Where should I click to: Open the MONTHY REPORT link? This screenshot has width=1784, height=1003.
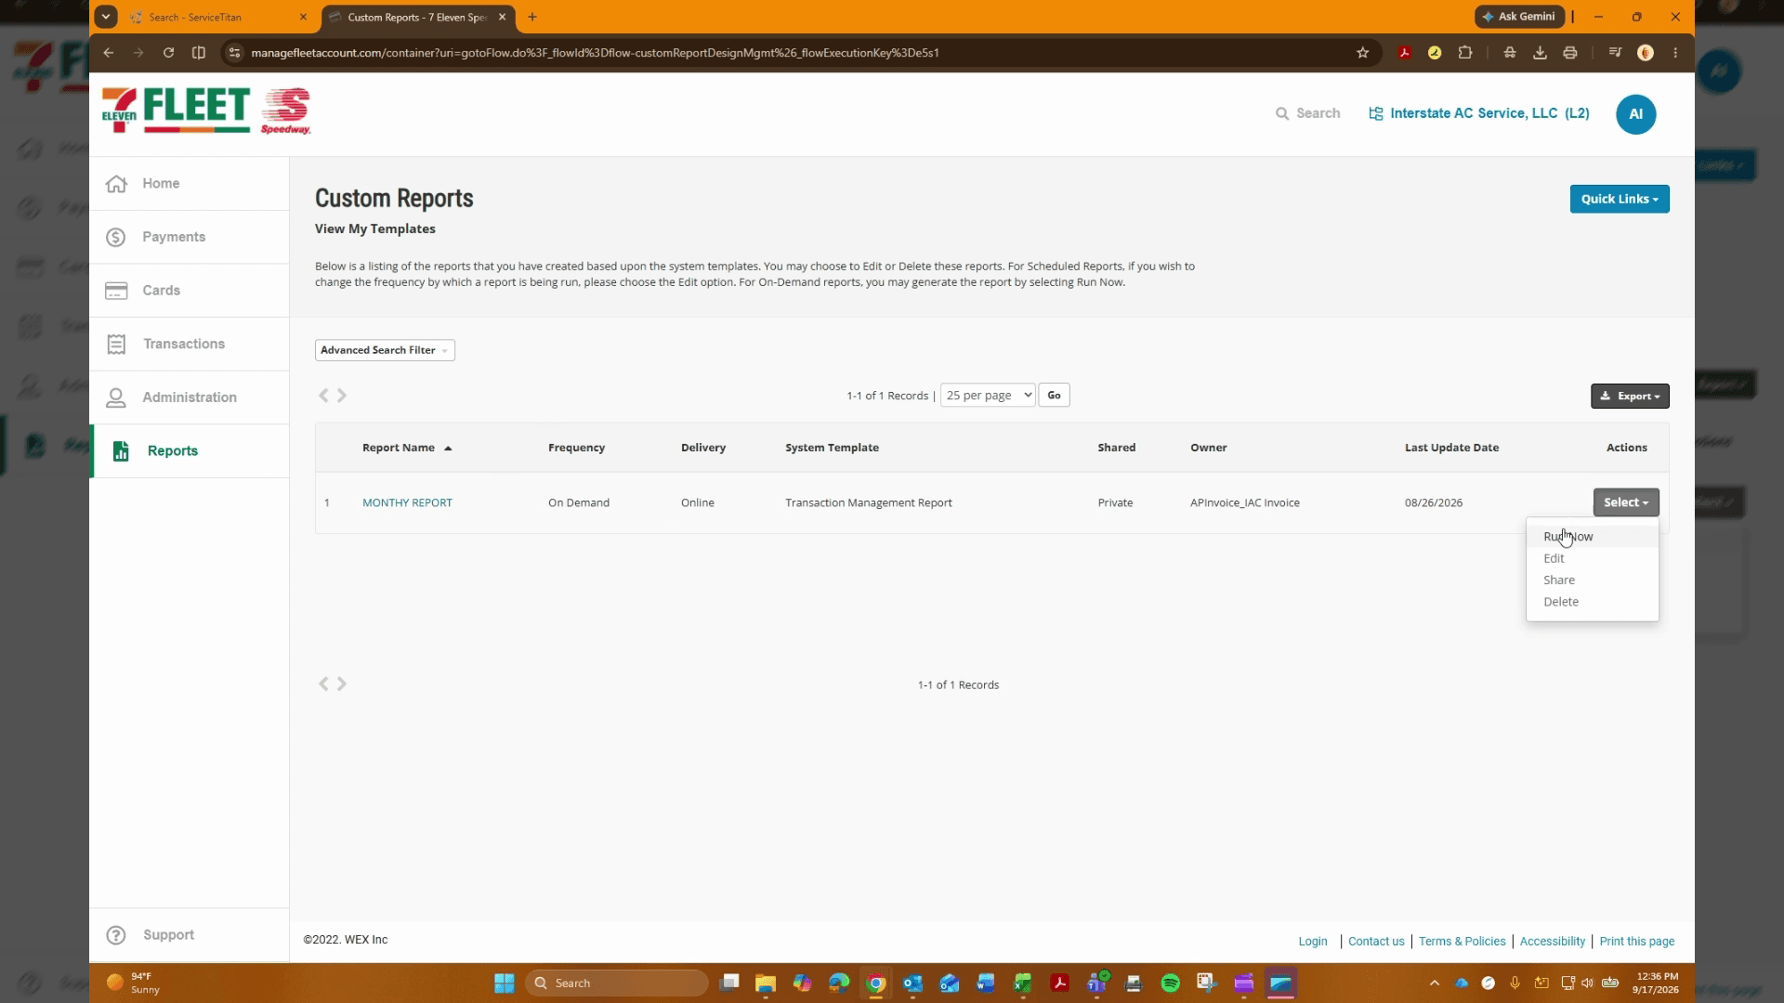[407, 502]
